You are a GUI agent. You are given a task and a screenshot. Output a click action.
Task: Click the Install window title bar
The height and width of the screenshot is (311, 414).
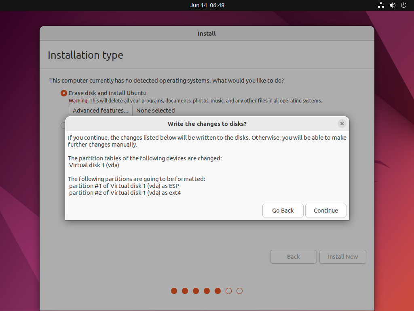pos(207,34)
